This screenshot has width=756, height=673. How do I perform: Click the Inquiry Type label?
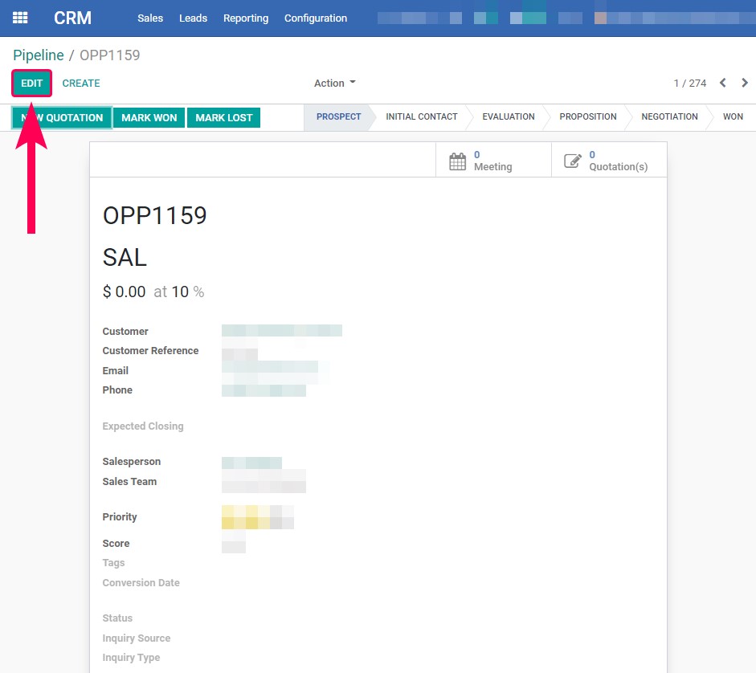pyautogui.click(x=131, y=658)
